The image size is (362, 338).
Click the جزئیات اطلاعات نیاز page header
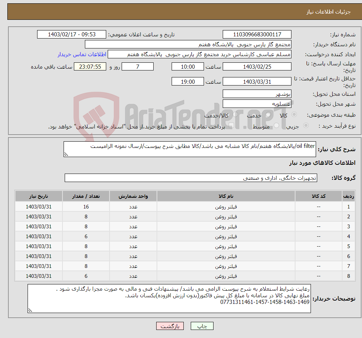coord(328,12)
